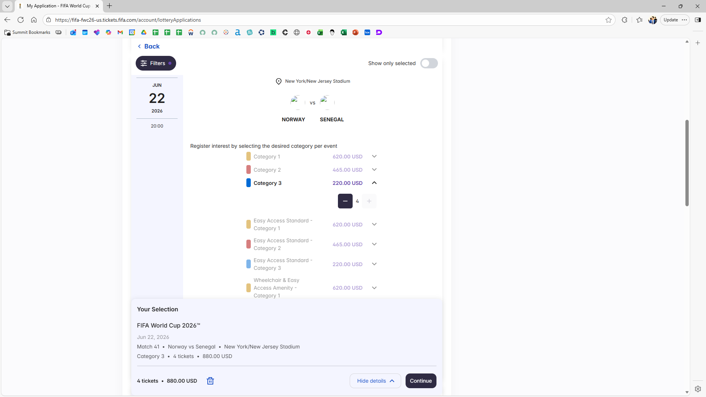Open a new browser tab
The height and width of the screenshot is (397, 706).
[110, 6]
